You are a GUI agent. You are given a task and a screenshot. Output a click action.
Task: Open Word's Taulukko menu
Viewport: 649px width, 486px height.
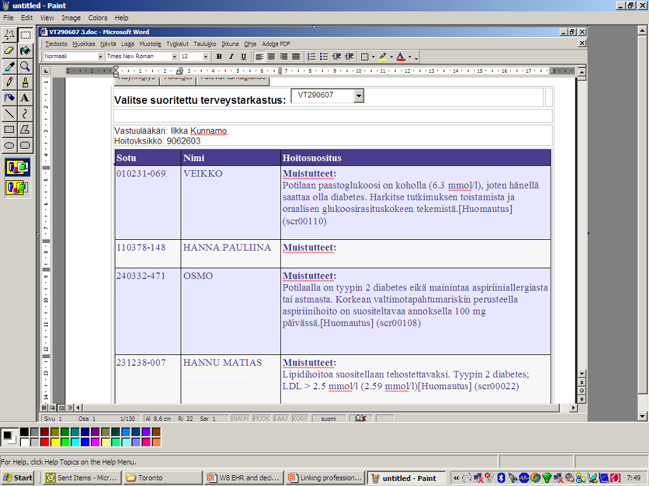point(205,44)
